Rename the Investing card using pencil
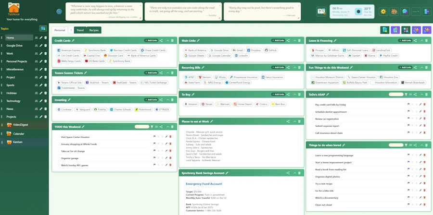 [x=69, y=100]
